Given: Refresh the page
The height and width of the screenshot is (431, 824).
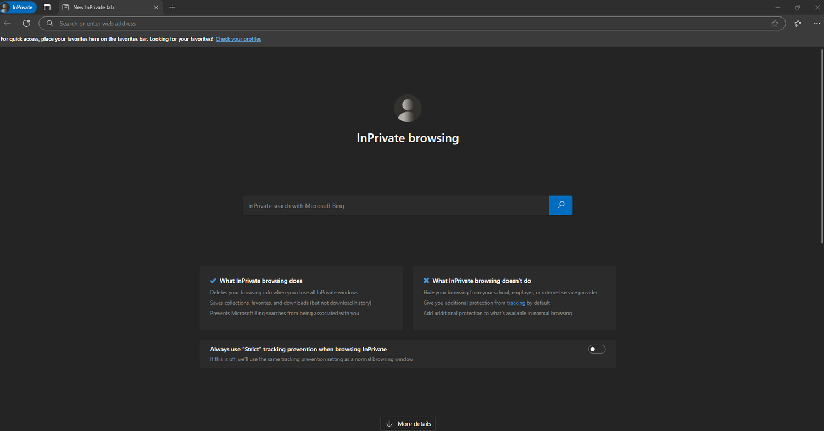Looking at the screenshot, I should click(26, 23).
